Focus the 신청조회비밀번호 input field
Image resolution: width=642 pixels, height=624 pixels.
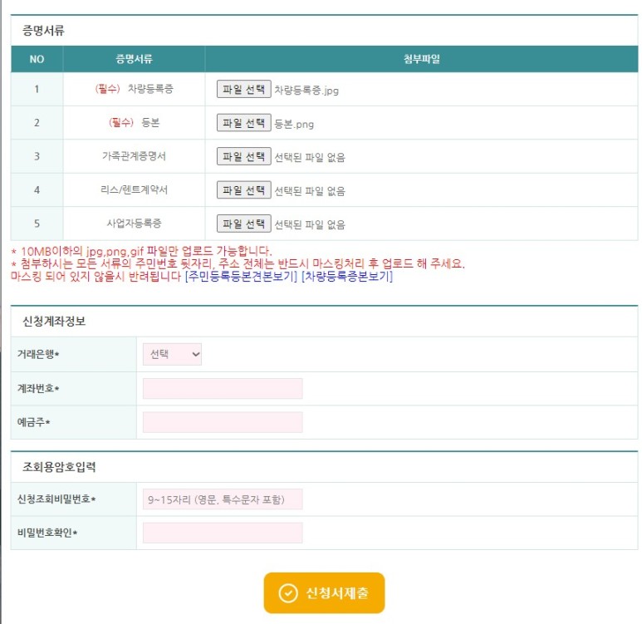coord(223,499)
